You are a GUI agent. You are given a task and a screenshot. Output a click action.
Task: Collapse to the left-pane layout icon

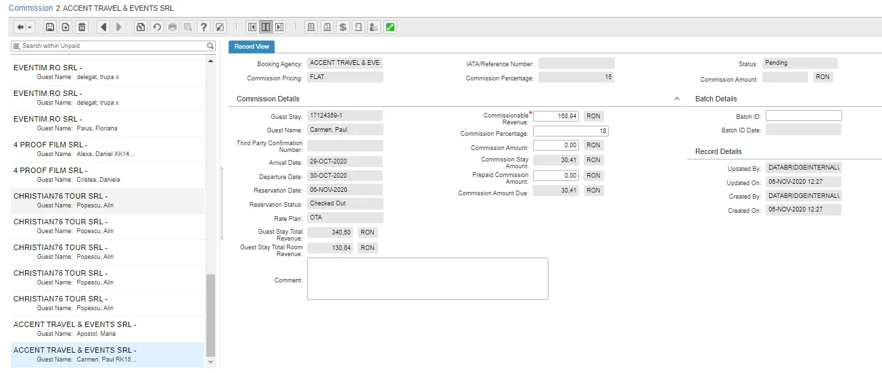click(252, 27)
